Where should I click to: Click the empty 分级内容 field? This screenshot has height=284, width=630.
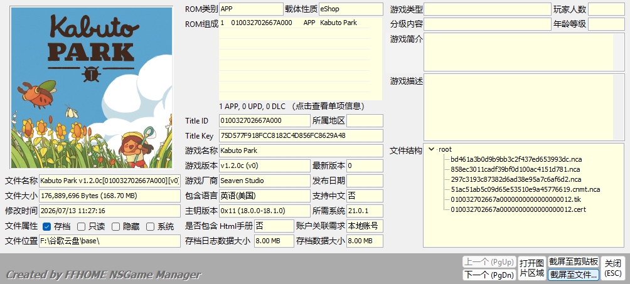pos(488,24)
